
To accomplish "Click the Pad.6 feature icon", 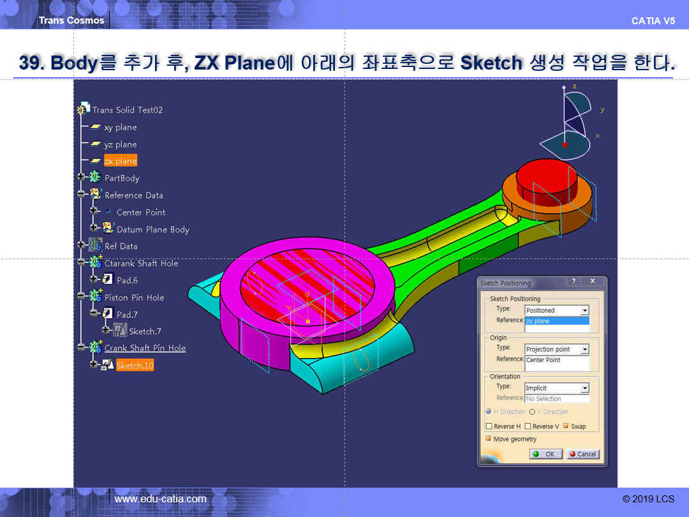I will tap(107, 280).
